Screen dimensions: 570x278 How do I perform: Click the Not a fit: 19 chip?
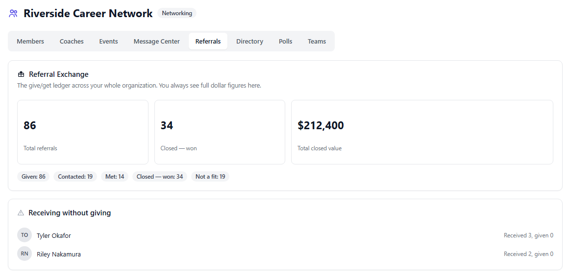point(210,177)
